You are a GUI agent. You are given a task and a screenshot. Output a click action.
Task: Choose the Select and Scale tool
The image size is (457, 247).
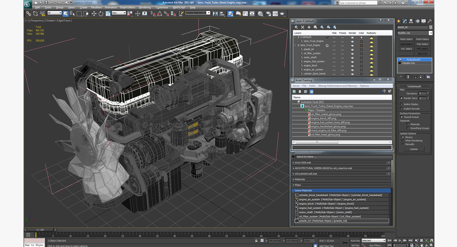pyautogui.click(x=108, y=14)
